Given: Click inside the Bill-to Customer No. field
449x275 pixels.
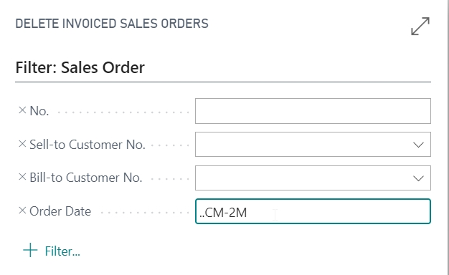Looking at the screenshot, I should click(x=303, y=178).
